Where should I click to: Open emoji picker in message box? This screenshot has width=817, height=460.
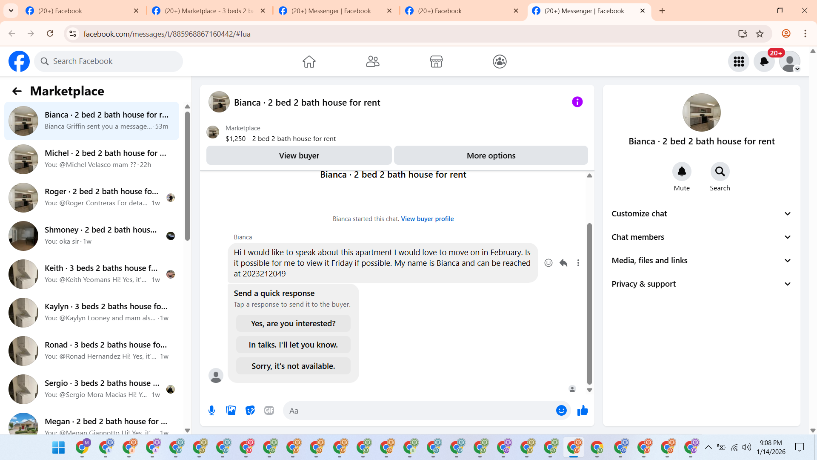[561, 411]
